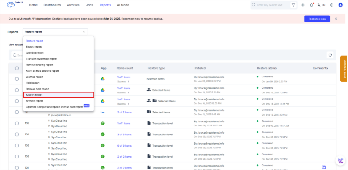Open the EN language selector

tap(321, 5)
